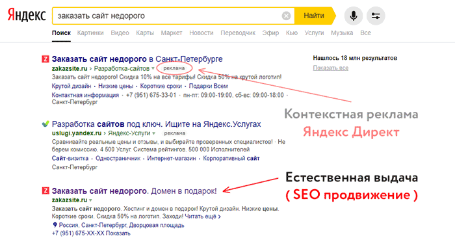Screen dimensions: 455x251
Task: Go to the Кью tab
Action: coord(292,33)
